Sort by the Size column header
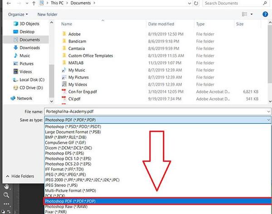 tap(240, 24)
